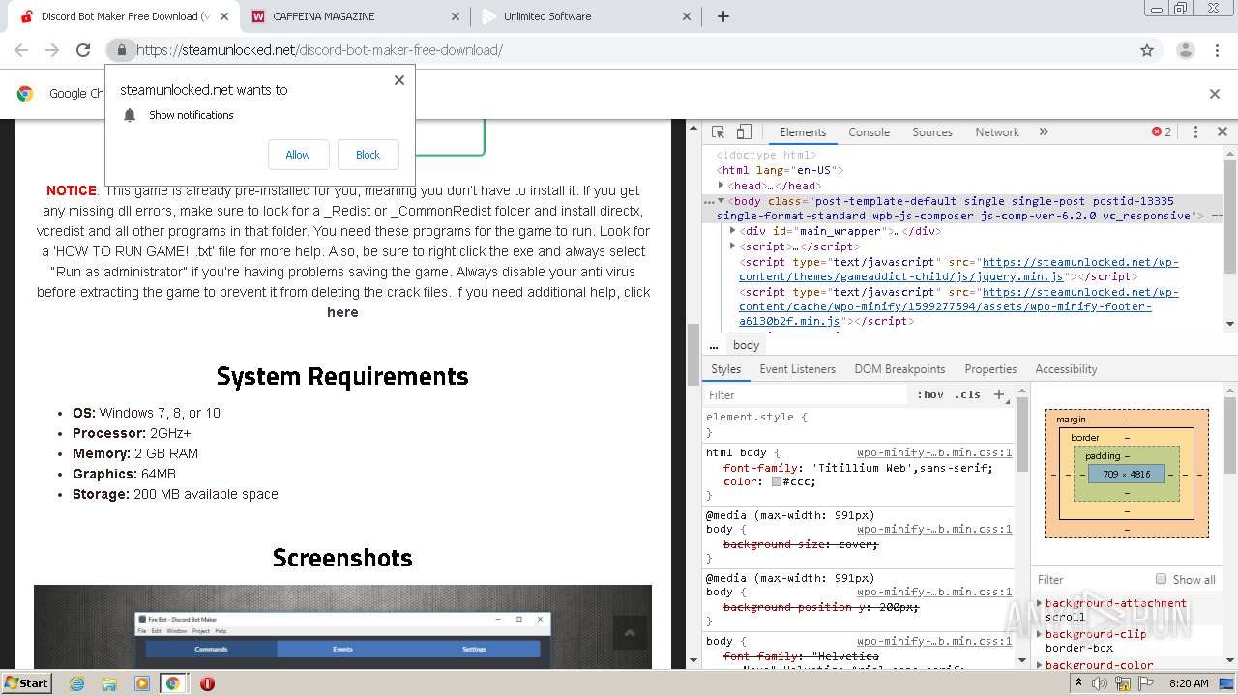Switch to the Elements tab
The image size is (1238, 696).
point(803,132)
